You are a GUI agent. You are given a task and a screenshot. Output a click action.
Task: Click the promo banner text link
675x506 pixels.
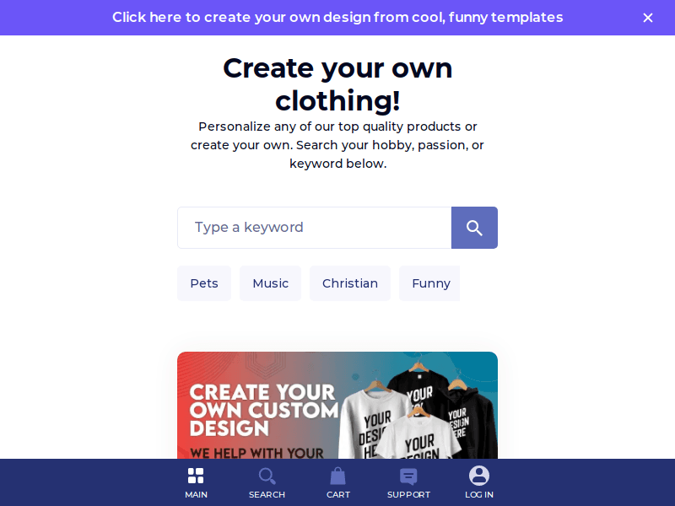click(x=337, y=17)
